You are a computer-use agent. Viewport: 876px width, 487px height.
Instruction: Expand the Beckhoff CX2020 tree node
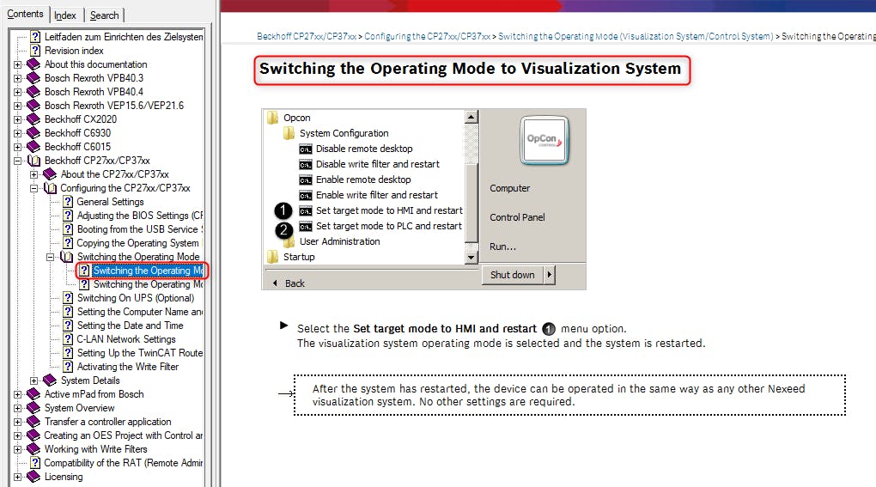pos(18,119)
